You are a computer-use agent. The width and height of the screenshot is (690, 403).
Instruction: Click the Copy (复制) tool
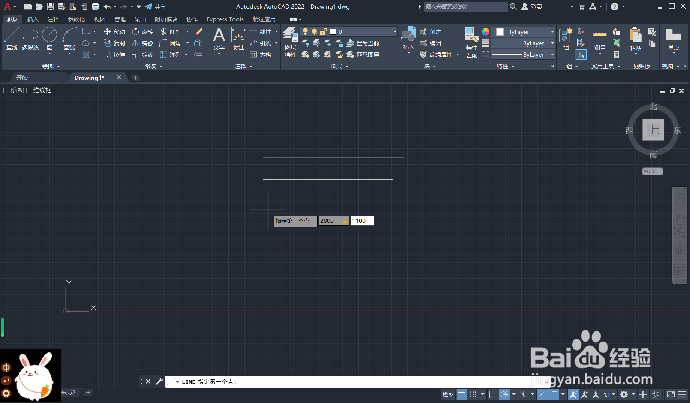pyautogui.click(x=114, y=43)
